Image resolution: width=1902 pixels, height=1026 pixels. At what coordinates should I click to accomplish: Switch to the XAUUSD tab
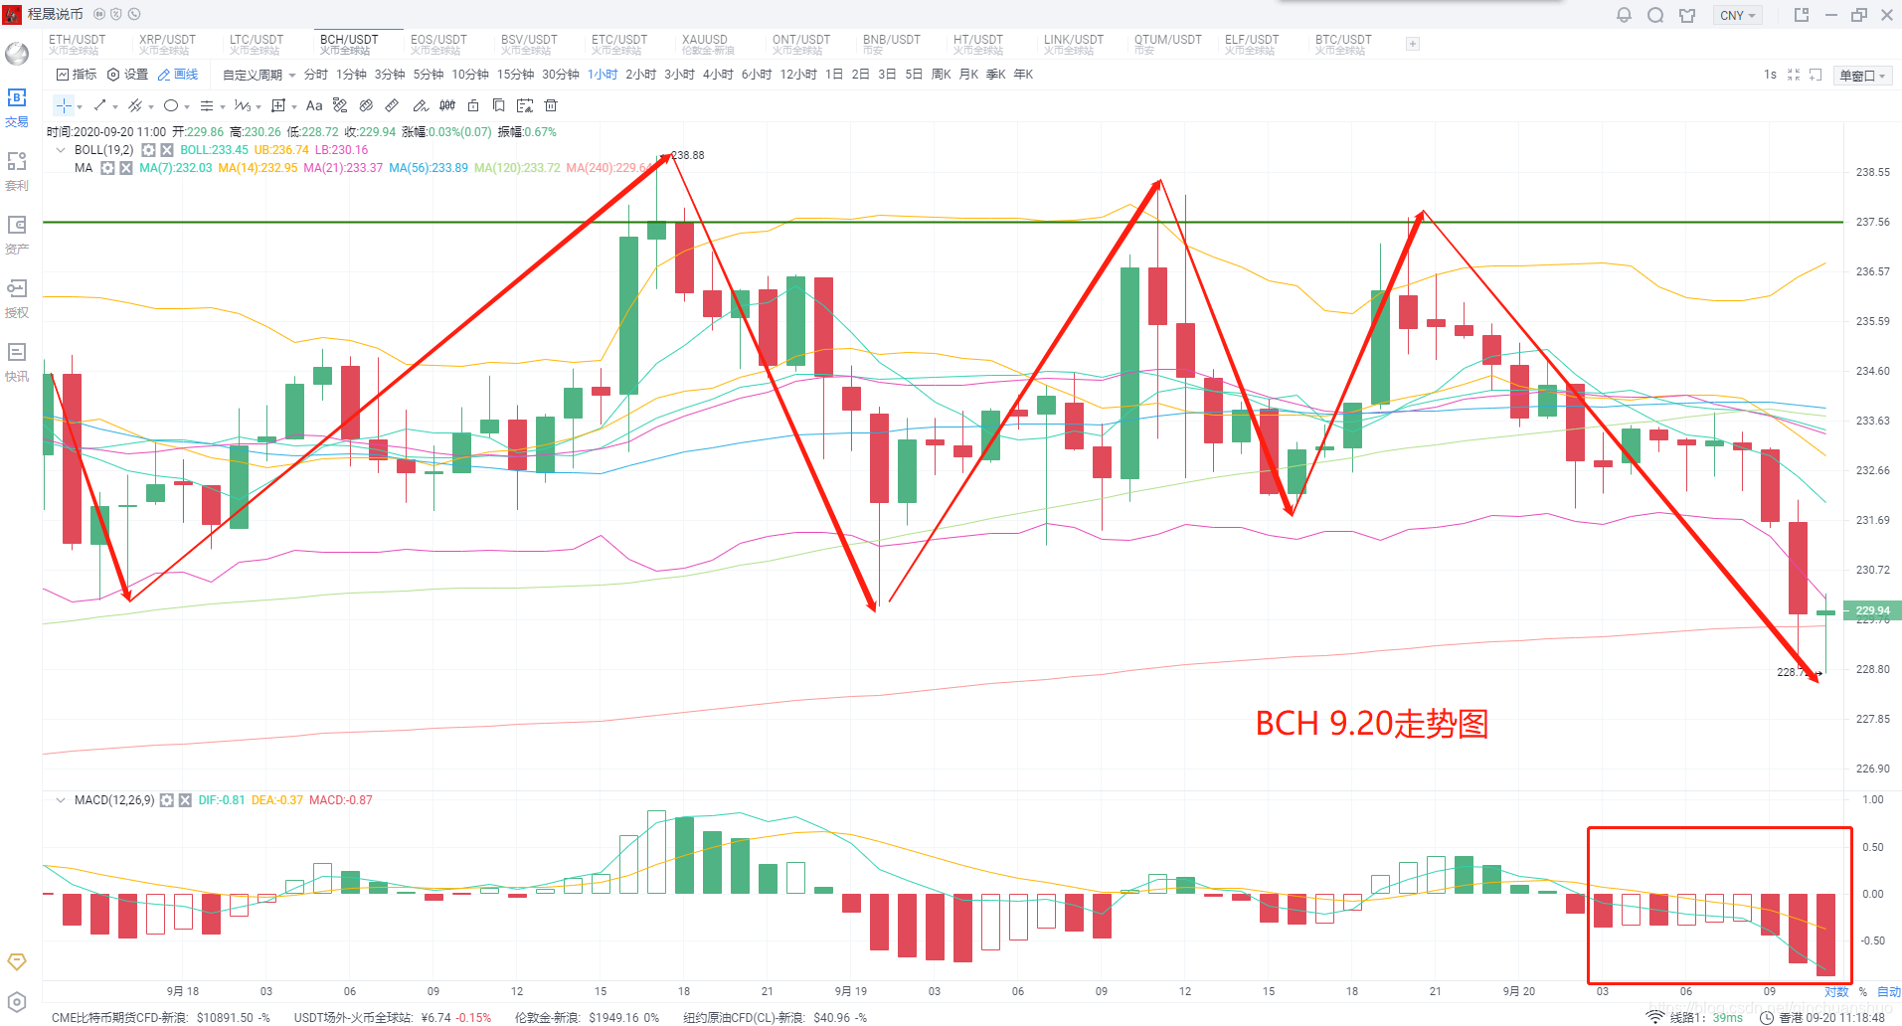click(708, 44)
